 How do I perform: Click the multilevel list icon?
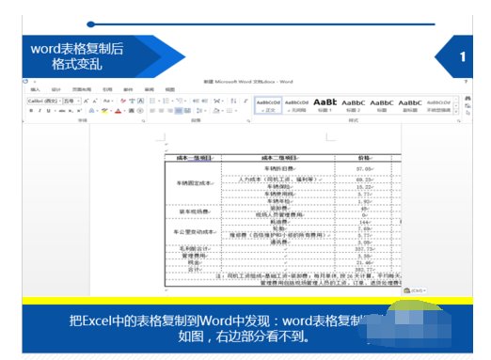180,101
